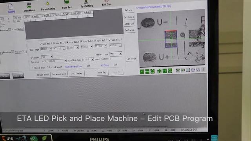Image resolution: width=251 pixels, height=141 pixels.
Task: Open Sys Setting from the toolbar
Action: (86, 4)
